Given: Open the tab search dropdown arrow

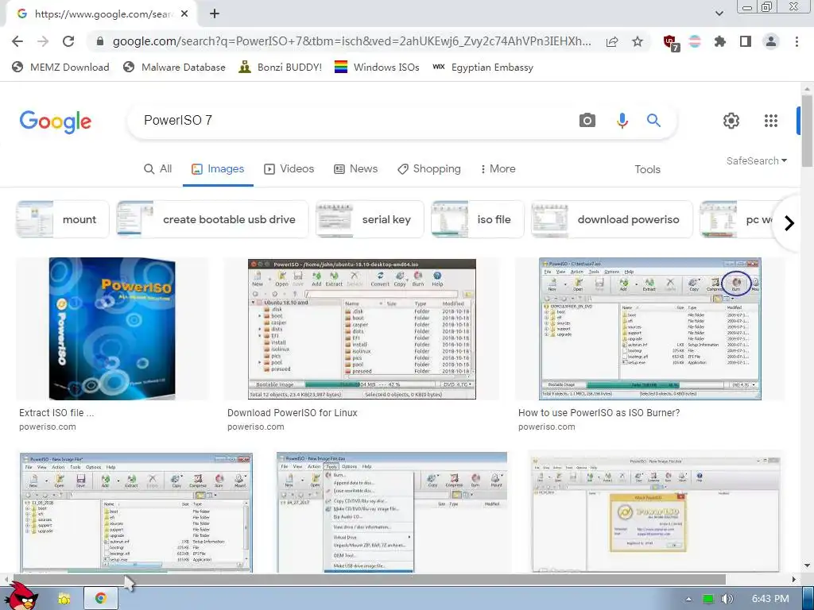Looking at the screenshot, I should coord(719,14).
